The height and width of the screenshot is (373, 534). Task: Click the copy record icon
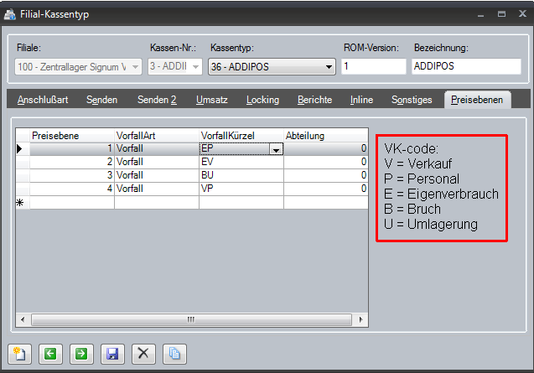coord(174,354)
